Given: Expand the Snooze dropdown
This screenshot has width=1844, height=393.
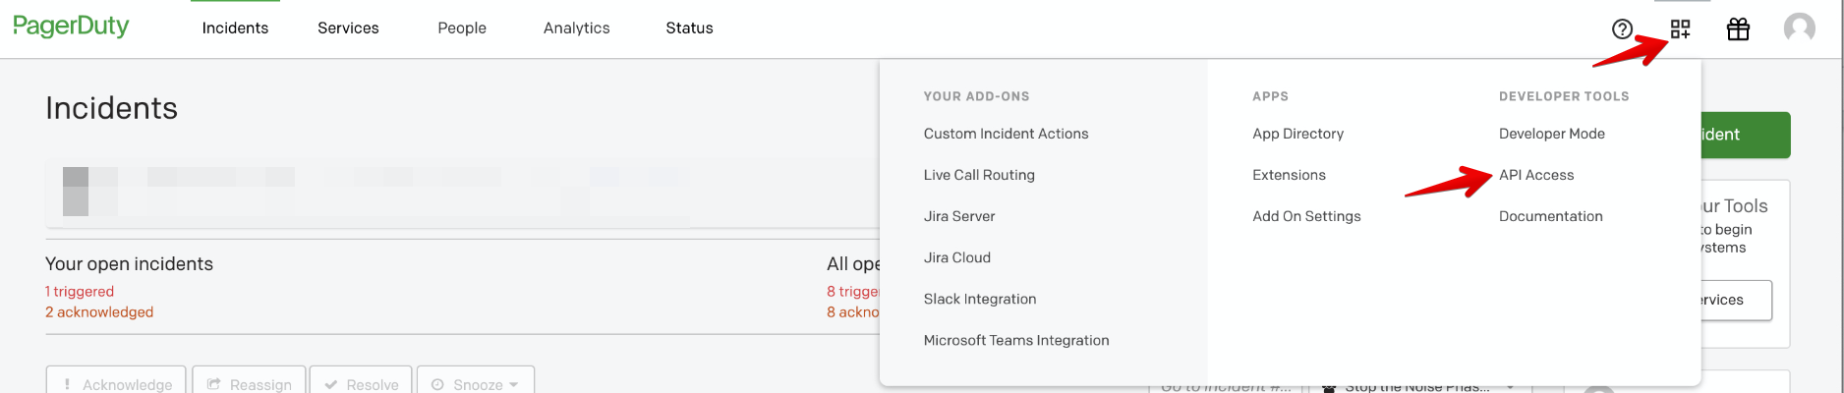Looking at the screenshot, I should tap(476, 383).
